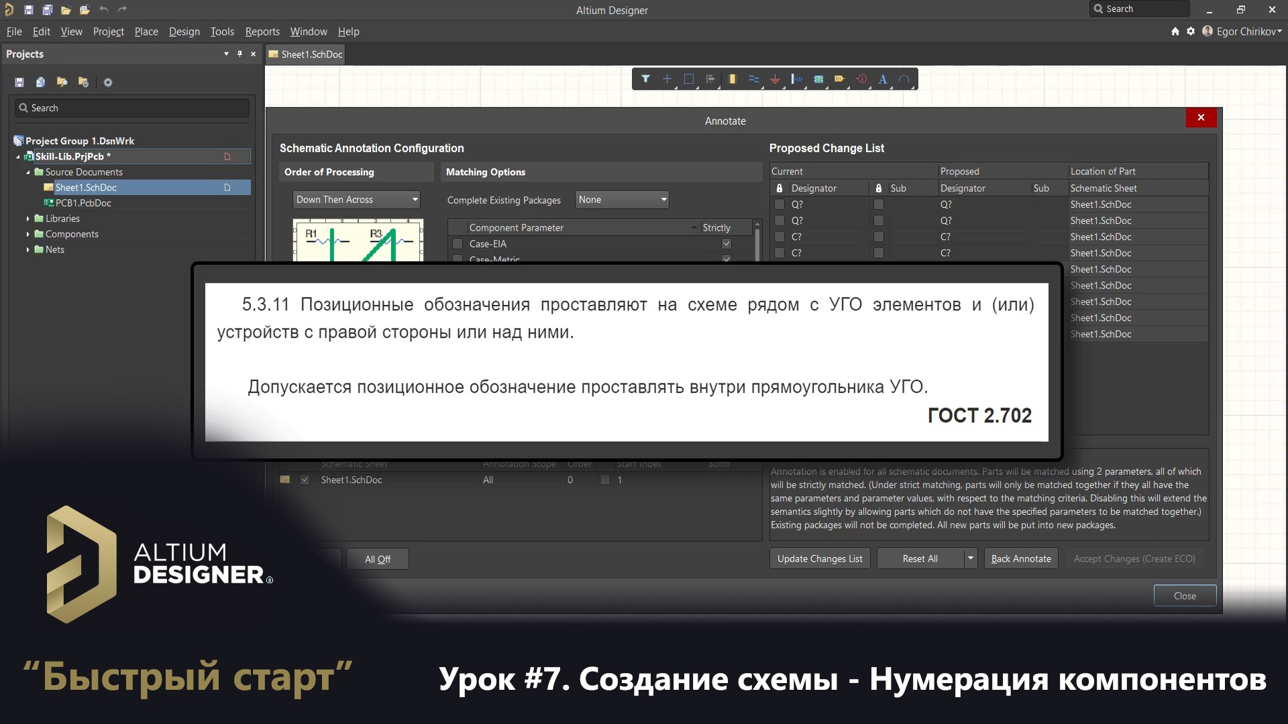1288x724 pixels.
Task: Select the Place Part tool
Action: pos(732,79)
